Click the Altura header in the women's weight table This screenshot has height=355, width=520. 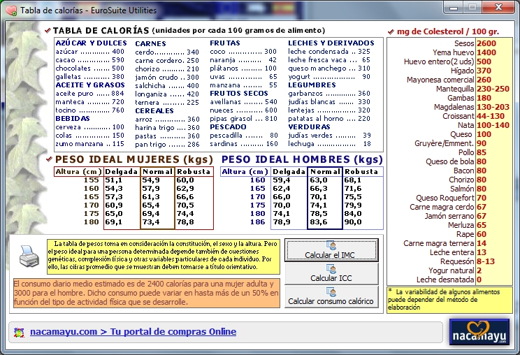pyautogui.click(x=79, y=171)
